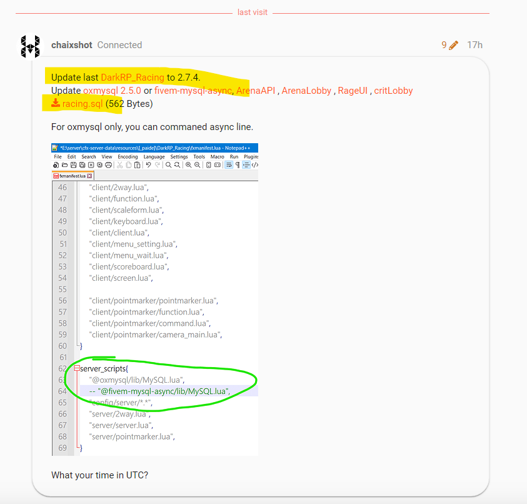Toggle Word Wrap in the toolbar
The image size is (527, 504).
pos(229,164)
